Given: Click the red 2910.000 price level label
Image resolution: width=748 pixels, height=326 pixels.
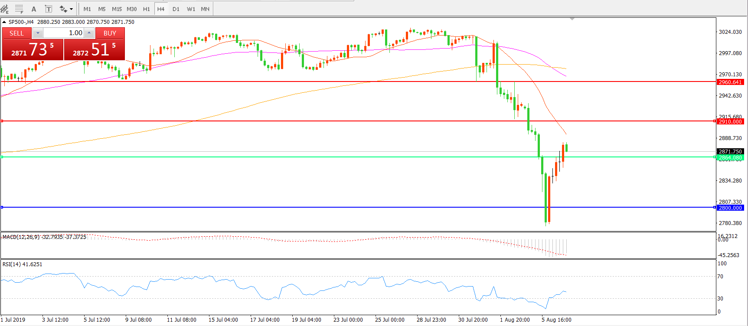Looking at the screenshot, I should pos(730,121).
